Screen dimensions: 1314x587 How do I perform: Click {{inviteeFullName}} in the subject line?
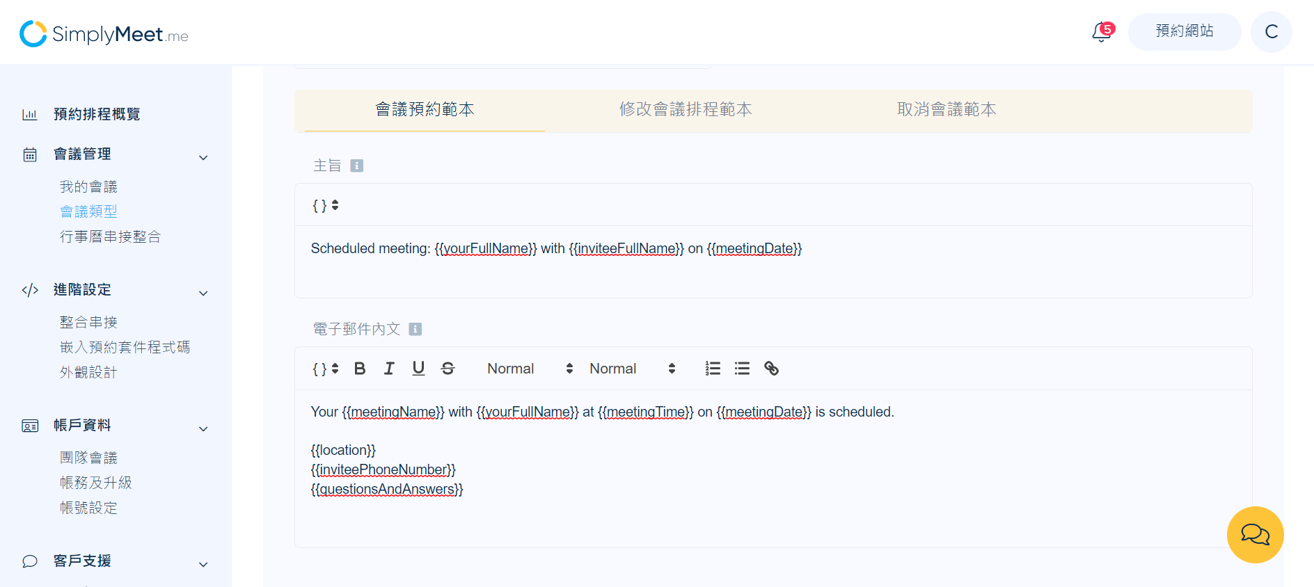pos(626,249)
